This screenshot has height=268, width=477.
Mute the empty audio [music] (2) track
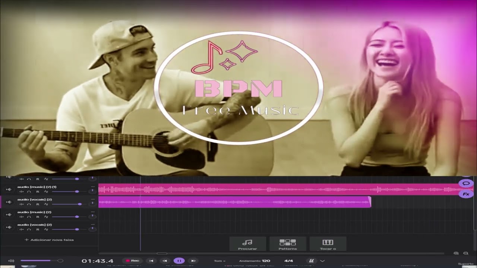[21, 217]
